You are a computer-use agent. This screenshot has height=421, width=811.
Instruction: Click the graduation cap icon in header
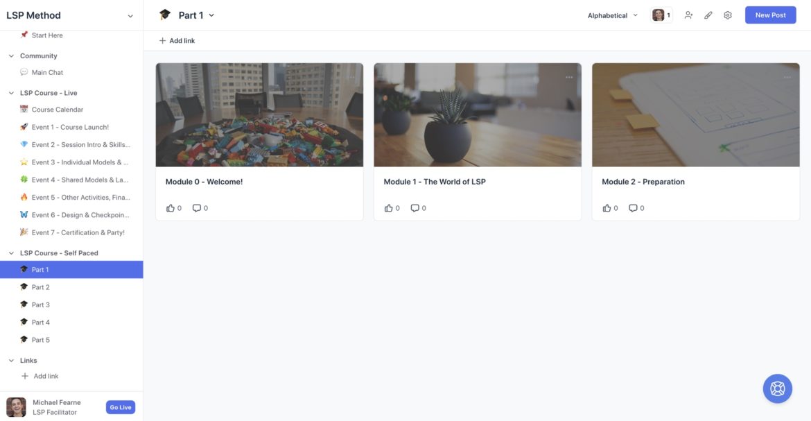(x=165, y=15)
